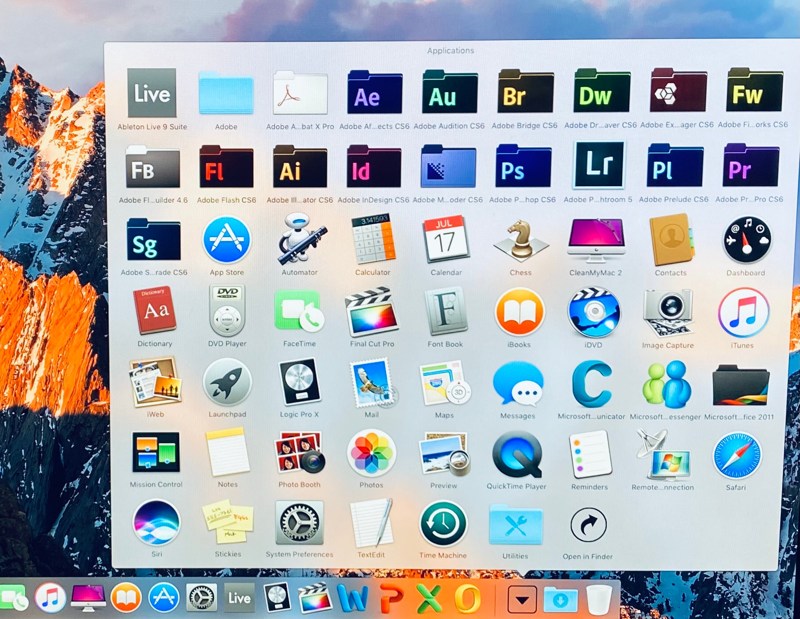Image resolution: width=800 pixels, height=619 pixels.
Task: Open Ableton Live 9 Suite in Applications stack
Action: 152,93
